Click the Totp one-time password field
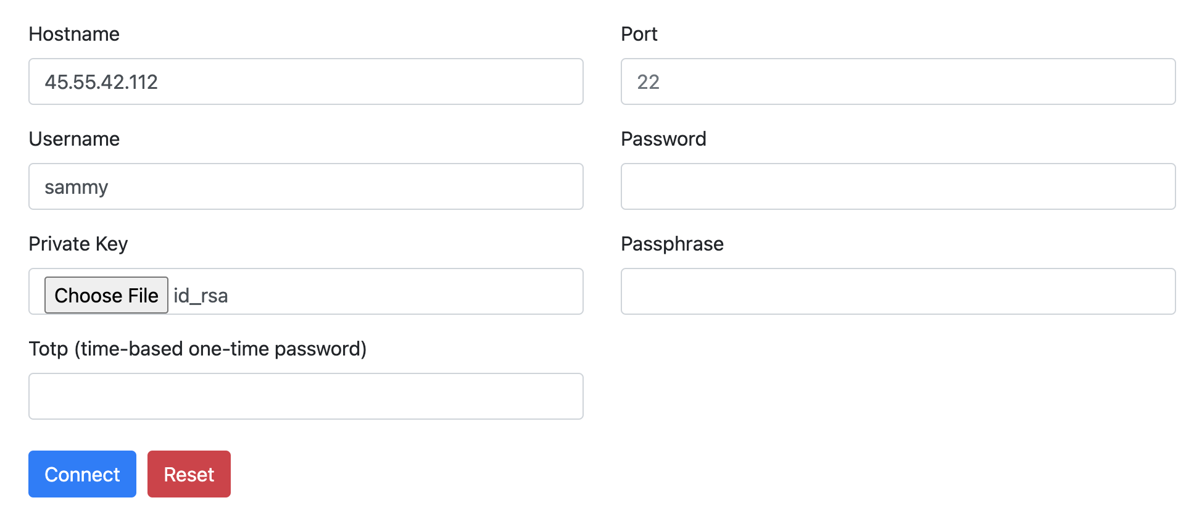This screenshot has height=516, width=1202. click(305, 396)
